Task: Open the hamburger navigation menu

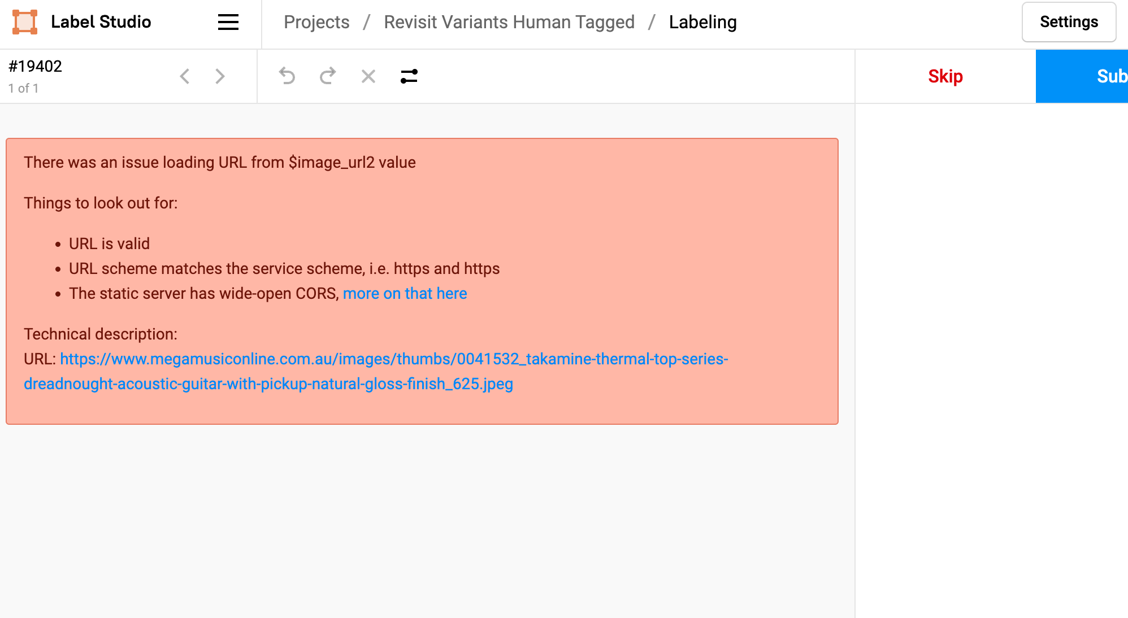Action: coord(228,23)
